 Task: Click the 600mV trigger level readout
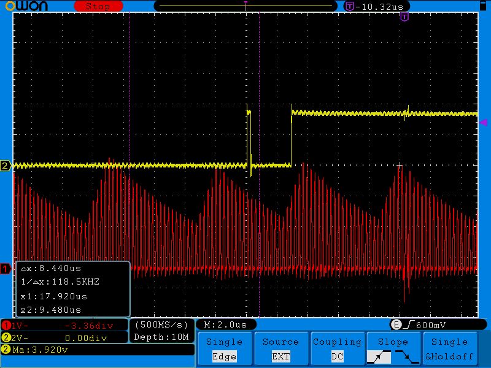(431, 326)
